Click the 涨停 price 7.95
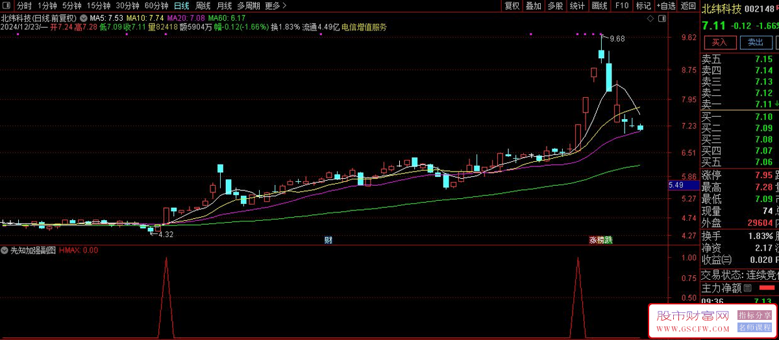Image resolution: width=779 pixels, height=340 pixels. 763,176
